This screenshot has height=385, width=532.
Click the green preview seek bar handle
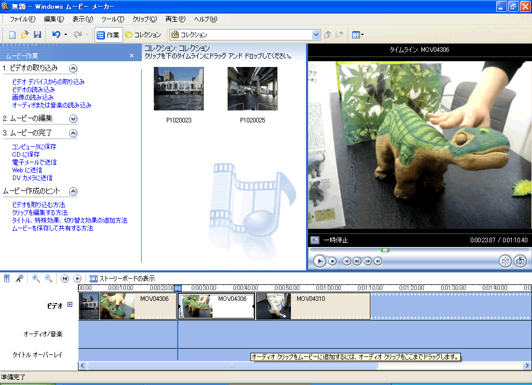385,250
